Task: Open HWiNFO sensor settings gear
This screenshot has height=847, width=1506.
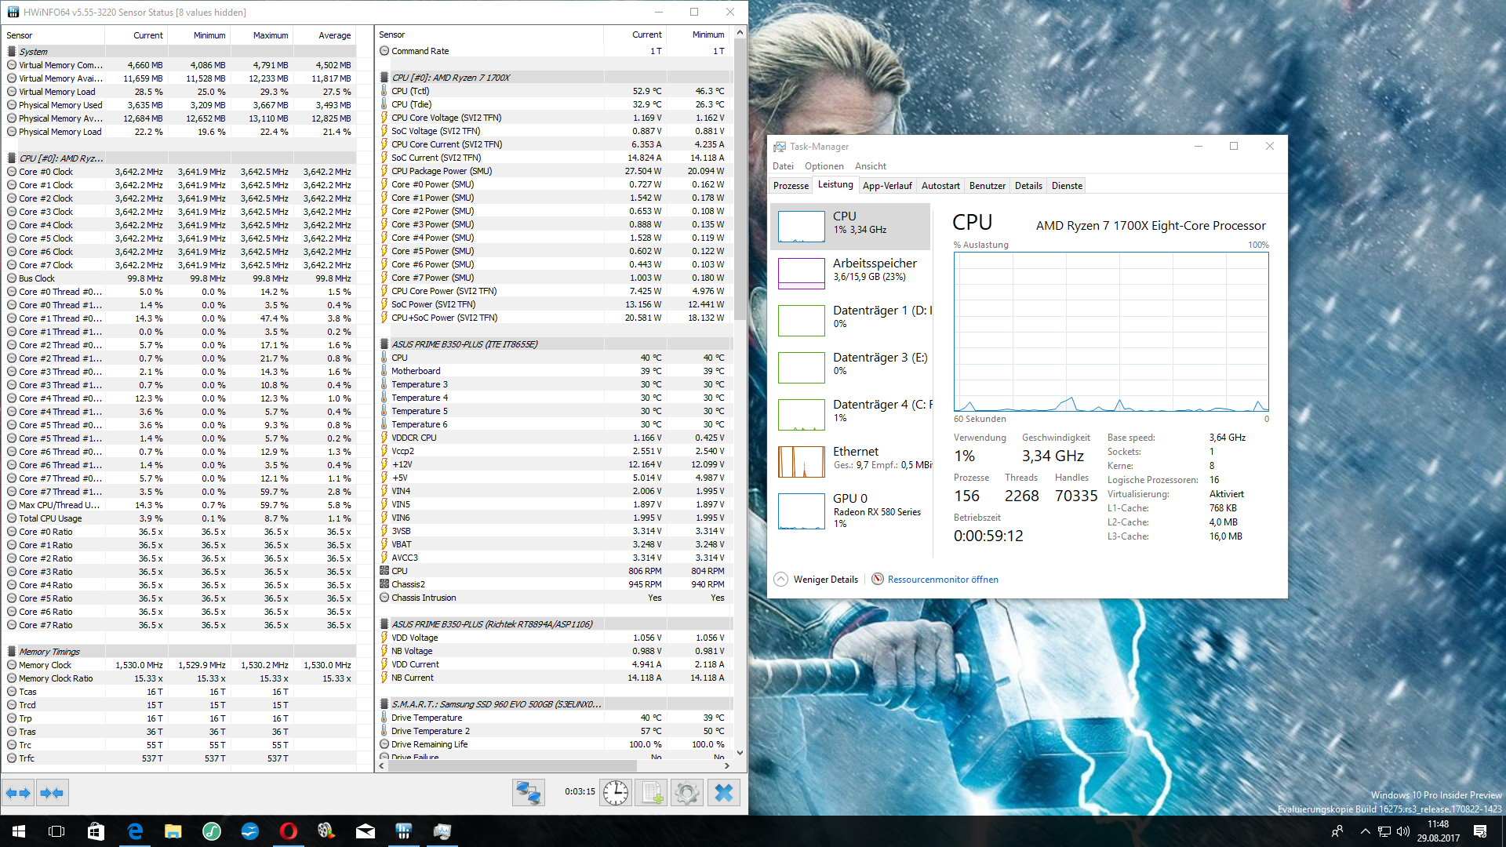Action: point(687,793)
